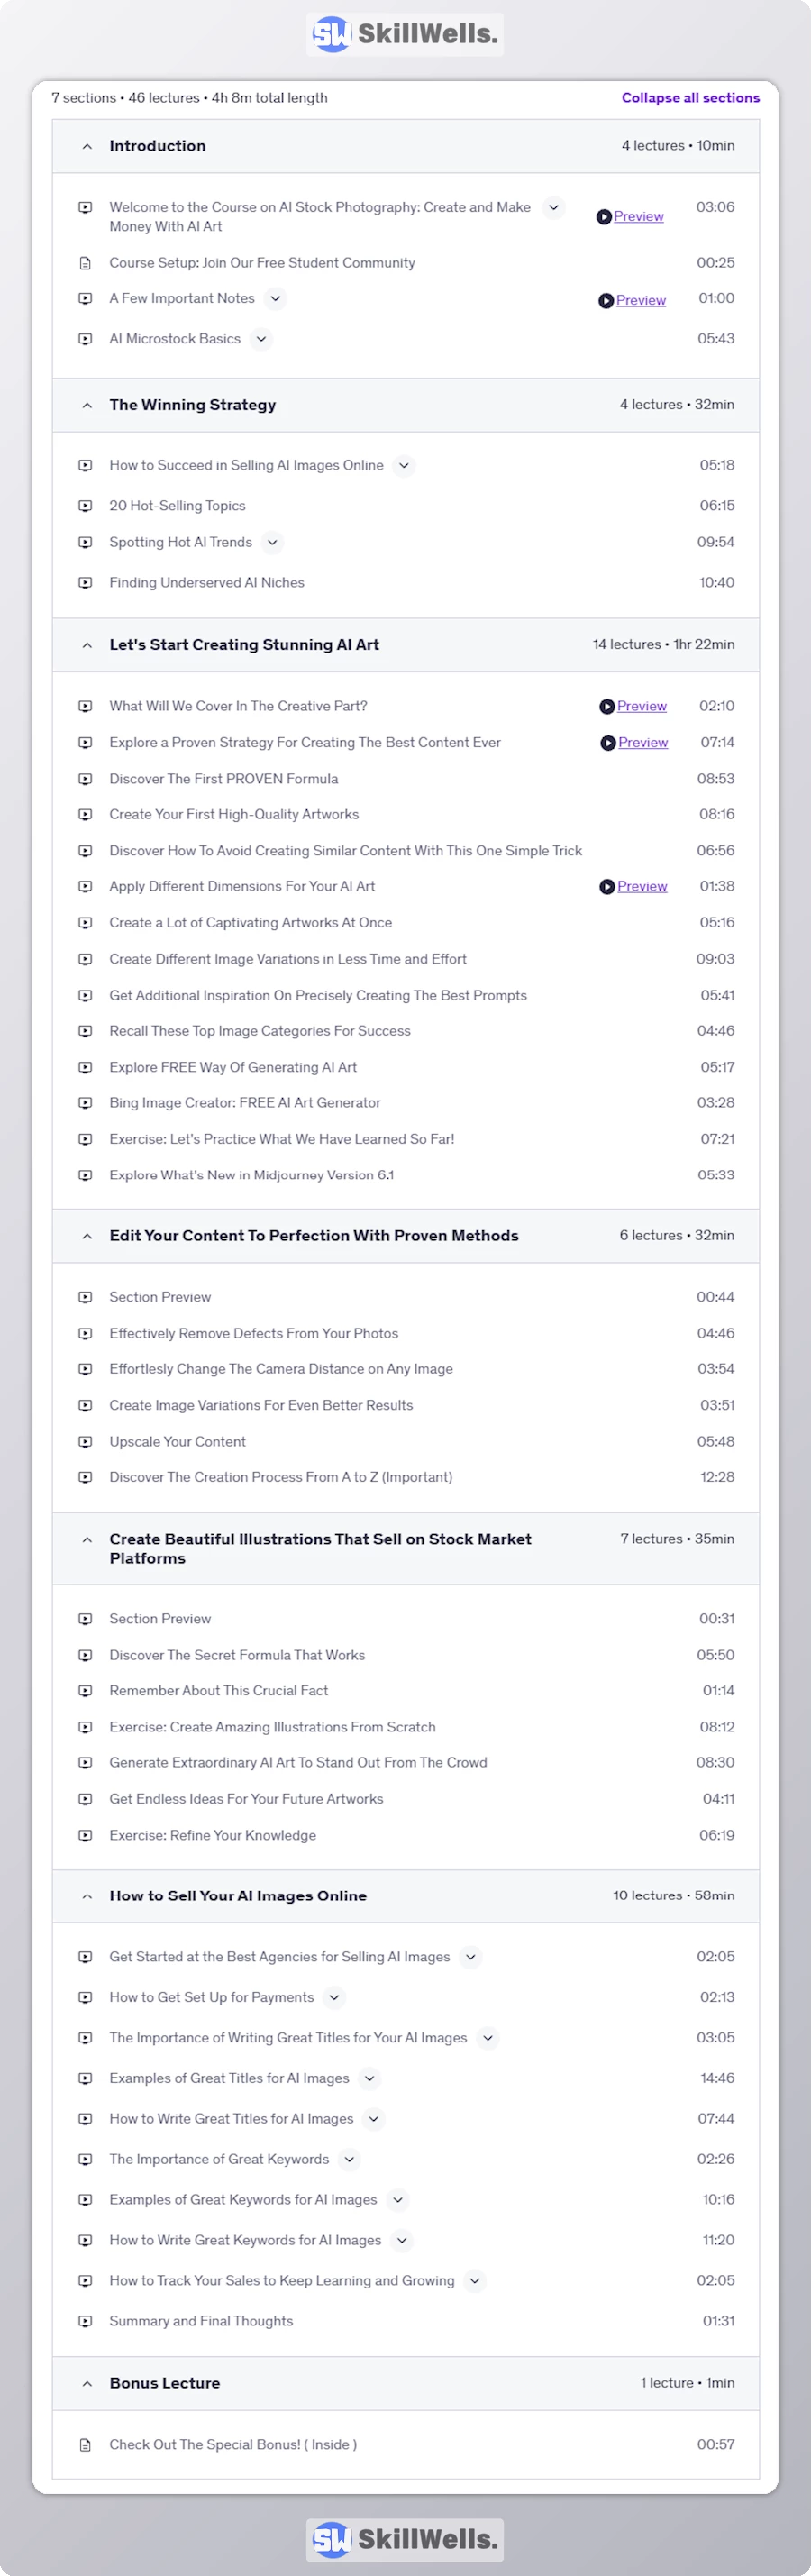Viewport: 811px width, 2576px height.
Task: Expand description for Spotting Hot AI Trends
Action: pos(272,542)
